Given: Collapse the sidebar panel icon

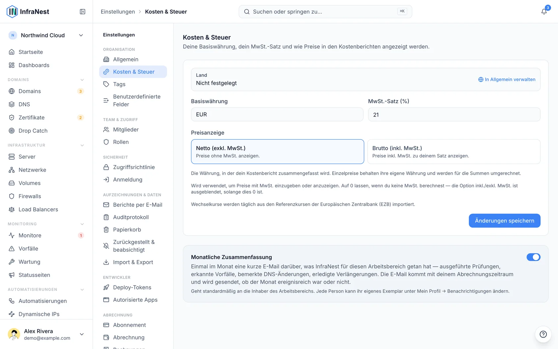Looking at the screenshot, I should [x=83, y=12].
